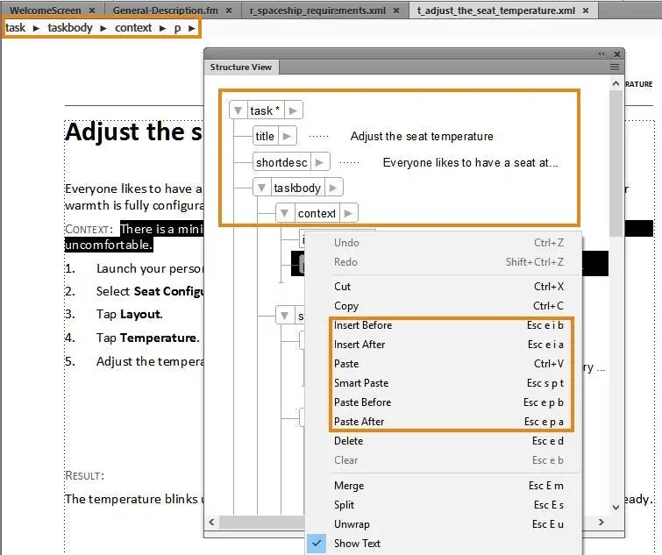Screen dimensions: 662x555
Task: Collapse the context element node
Action: [x=286, y=213]
